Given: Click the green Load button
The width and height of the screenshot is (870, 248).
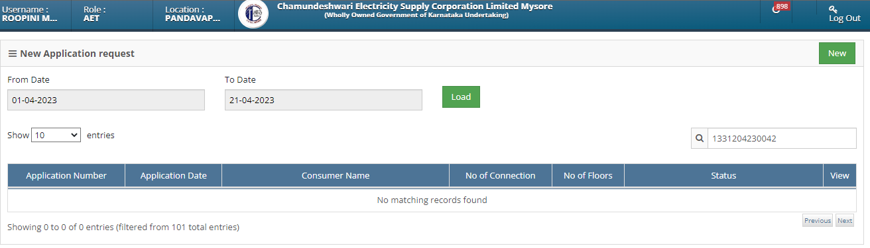Looking at the screenshot, I should (x=461, y=97).
